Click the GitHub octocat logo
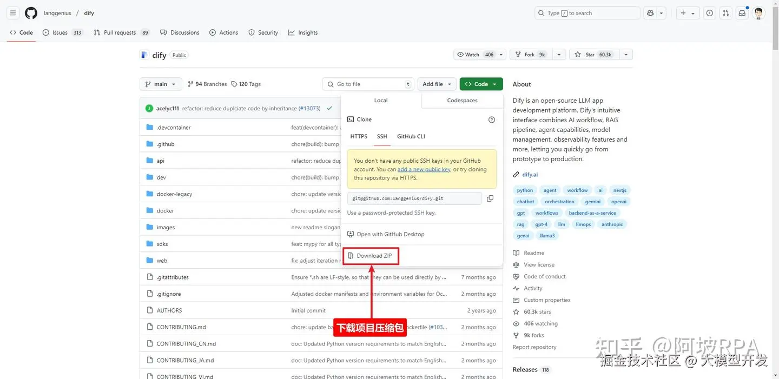779x379 pixels. [x=31, y=13]
